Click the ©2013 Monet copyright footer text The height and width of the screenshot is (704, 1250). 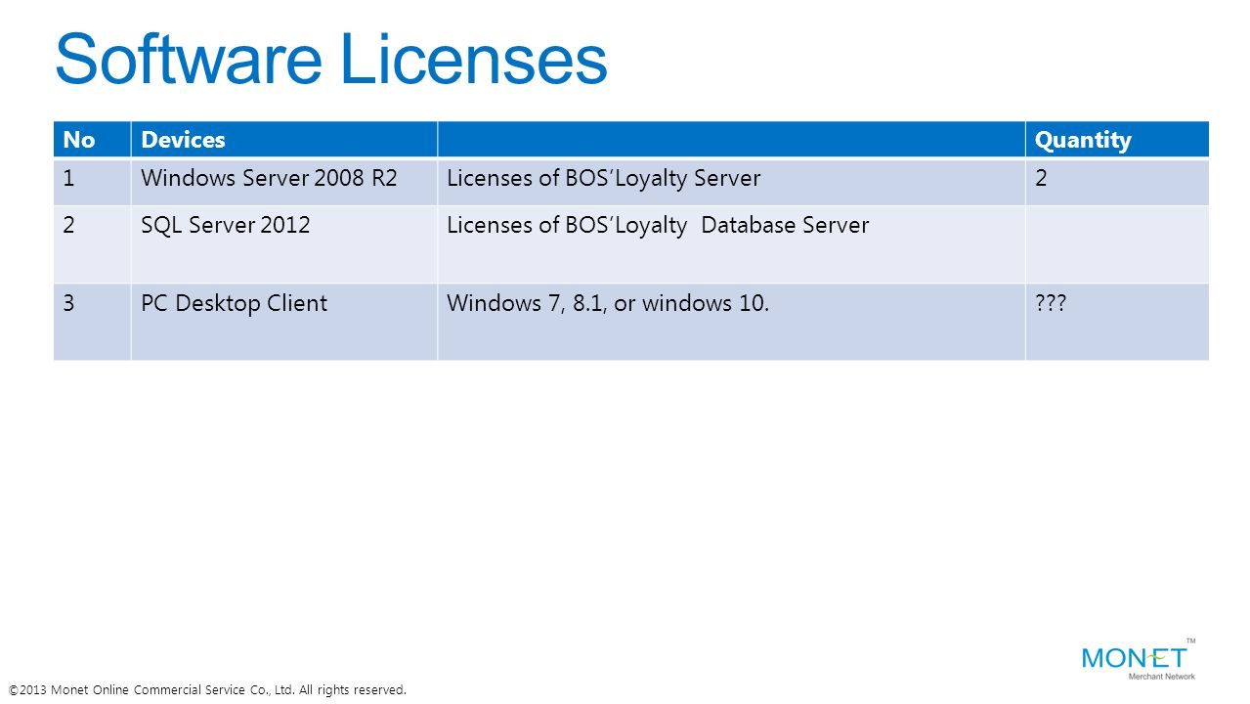(207, 689)
